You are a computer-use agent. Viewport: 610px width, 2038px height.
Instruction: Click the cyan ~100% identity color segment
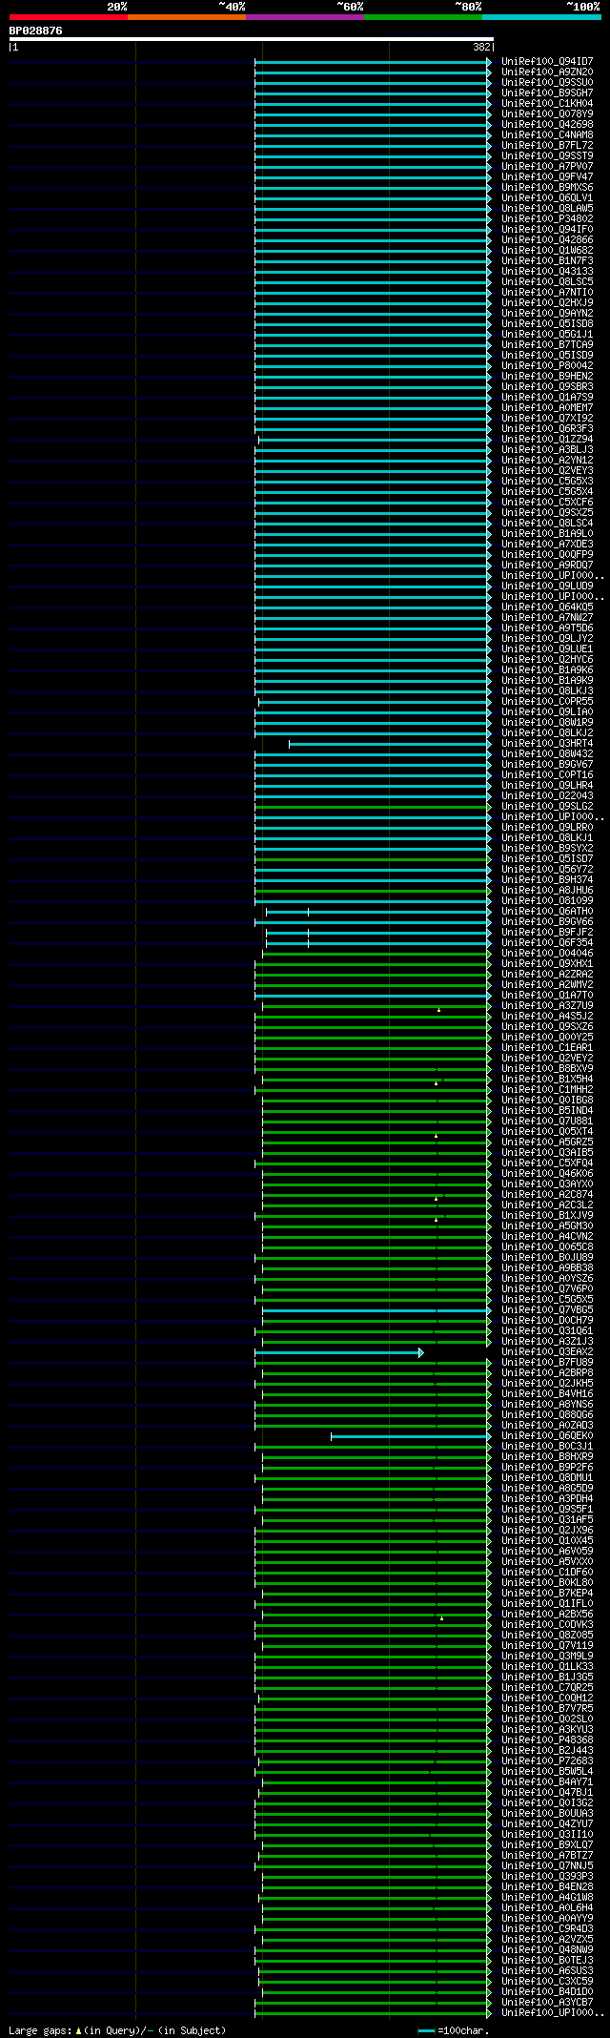pyautogui.click(x=541, y=17)
